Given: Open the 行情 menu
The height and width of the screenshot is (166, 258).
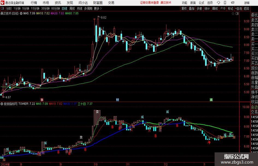Looking at the screenshot, I should click(34, 3).
